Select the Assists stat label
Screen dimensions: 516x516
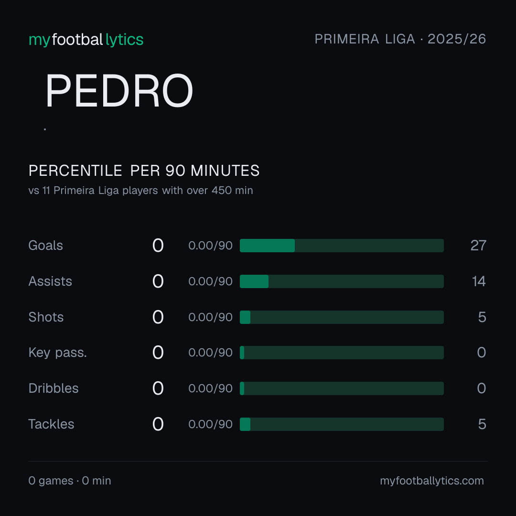tap(50, 281)
